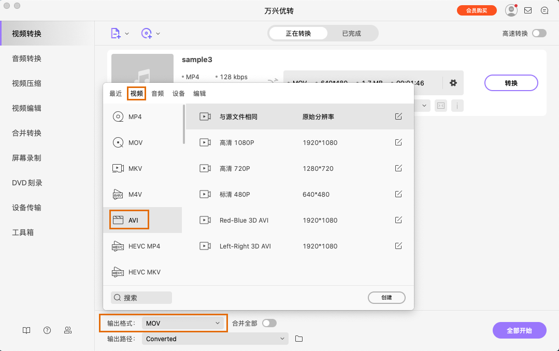Click the format list search field

[140, 297]
